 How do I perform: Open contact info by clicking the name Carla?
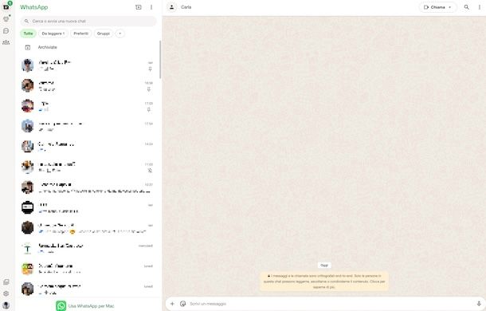pyautogui.click(x=186, y=7)
